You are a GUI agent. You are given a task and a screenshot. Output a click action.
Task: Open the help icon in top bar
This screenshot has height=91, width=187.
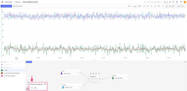(181, 2)
